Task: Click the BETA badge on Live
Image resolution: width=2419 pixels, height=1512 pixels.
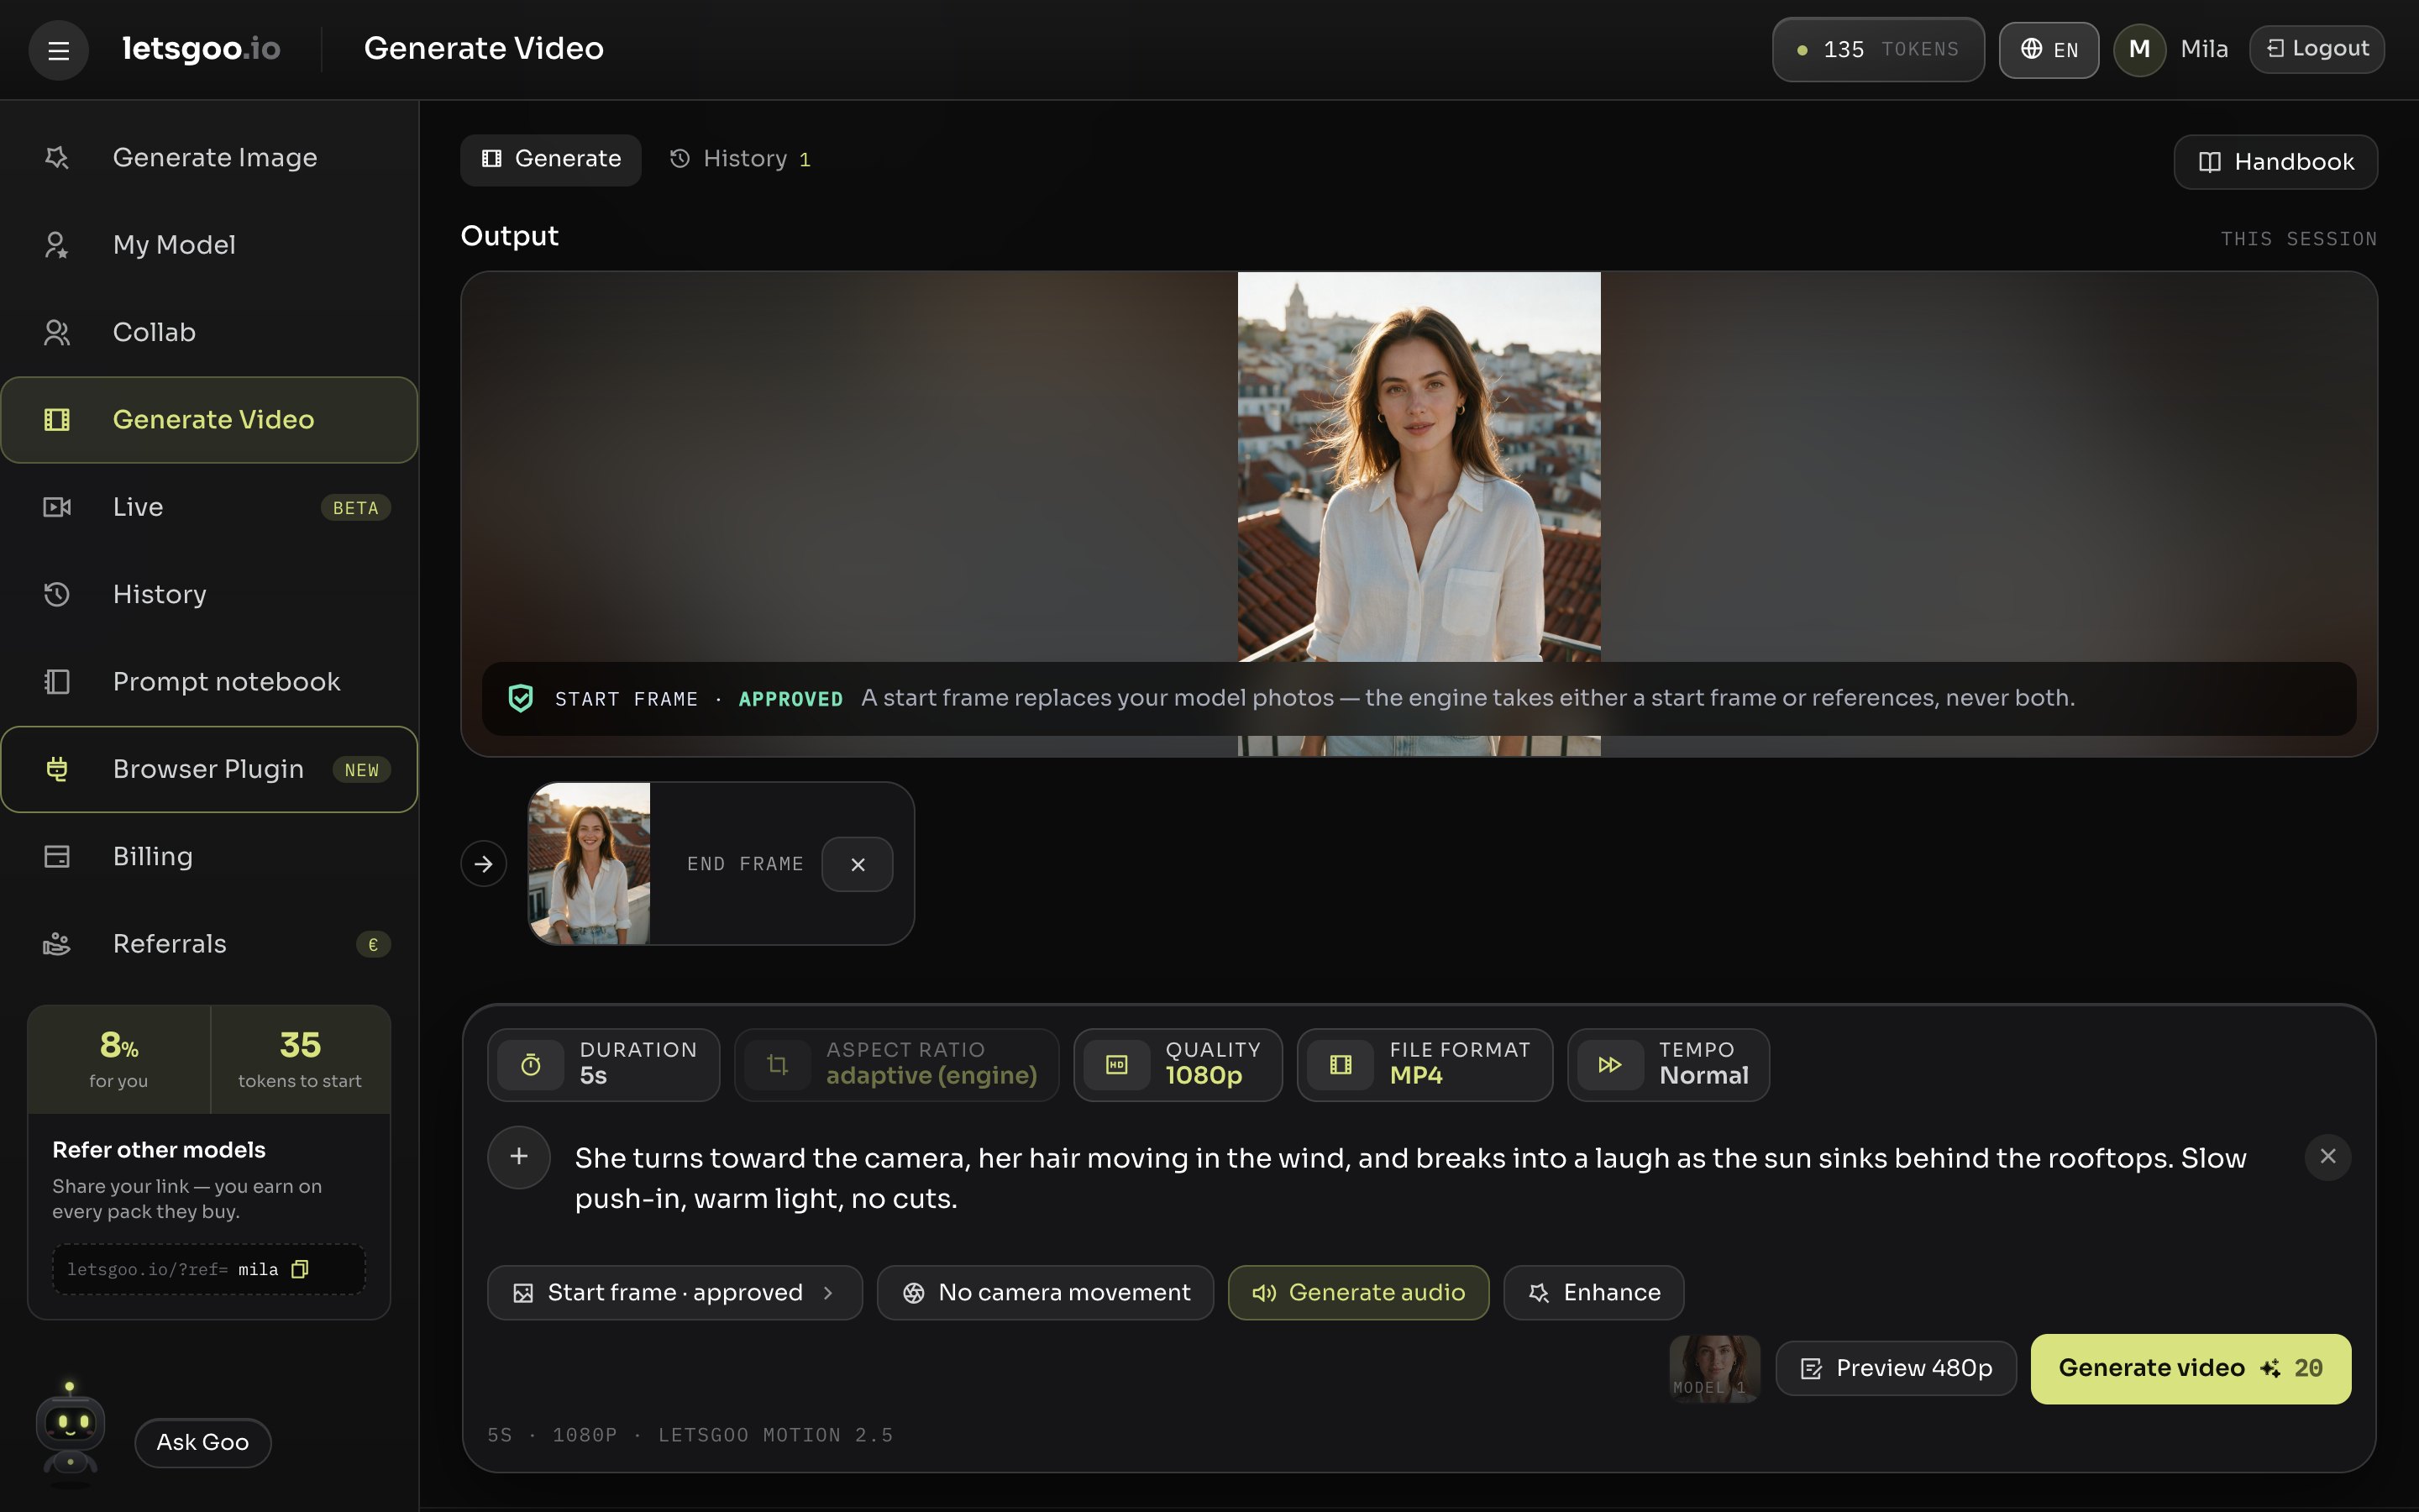Action: pyautogui.click(x=356, y=508)
